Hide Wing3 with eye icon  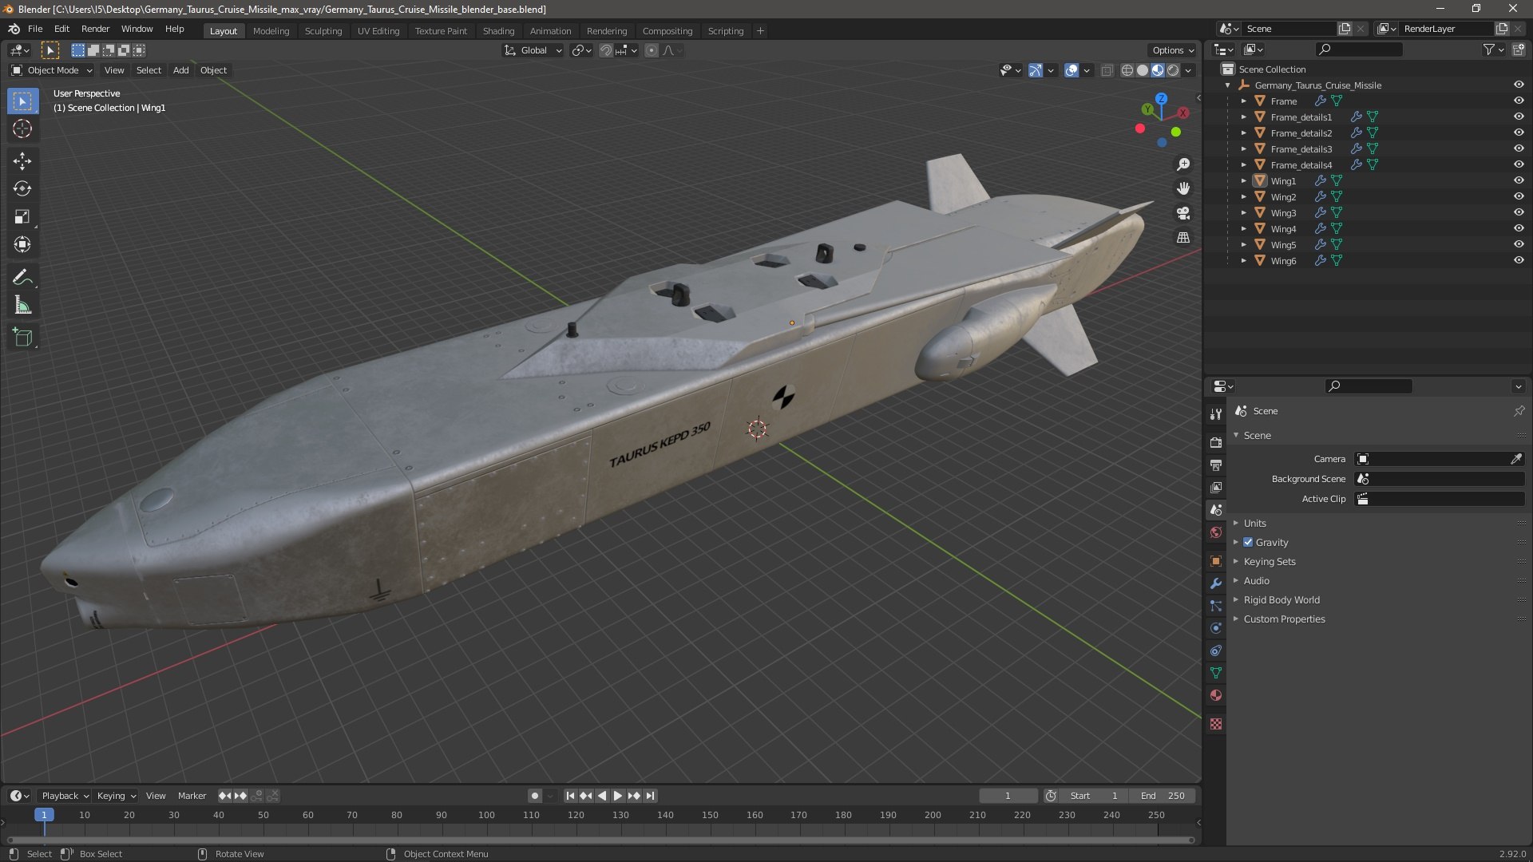point(1519,213)
